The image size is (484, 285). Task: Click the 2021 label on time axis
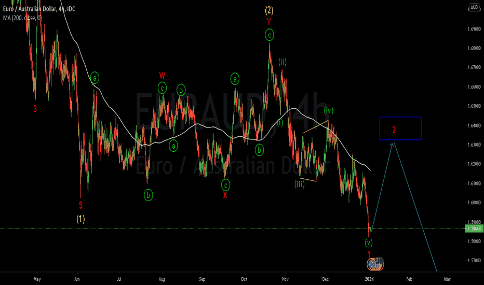(369, 279)
